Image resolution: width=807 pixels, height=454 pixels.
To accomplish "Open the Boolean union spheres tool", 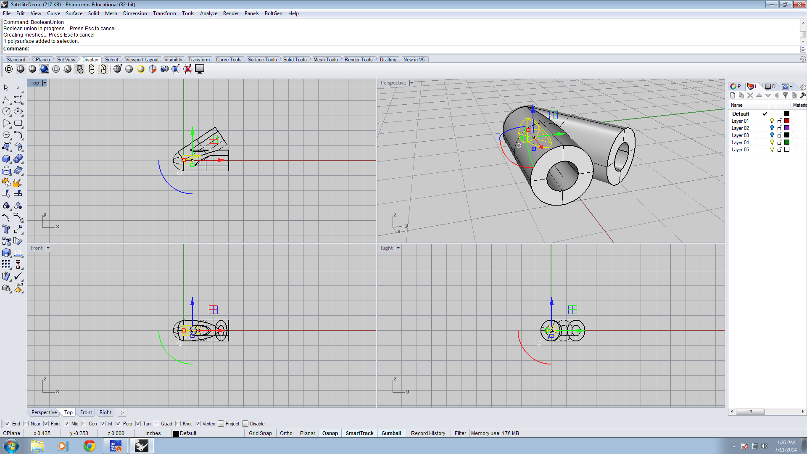I will tap(18, 159).
